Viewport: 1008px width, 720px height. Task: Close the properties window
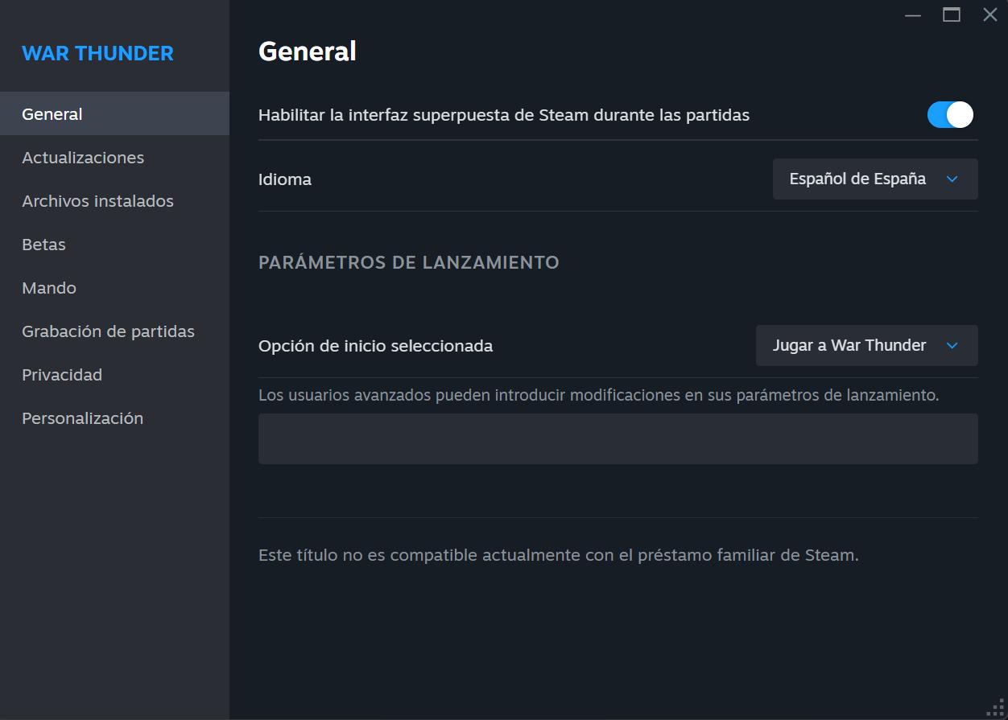point(990,14)
